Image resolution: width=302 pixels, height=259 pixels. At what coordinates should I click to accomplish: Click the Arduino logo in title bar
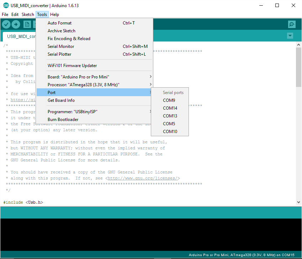pyautogui.click(x=6, y=6)
